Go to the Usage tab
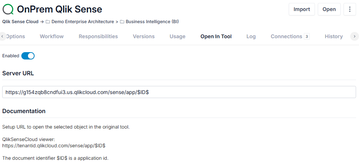Viewport: 359px width, 166px height. [x=177, y=36]
